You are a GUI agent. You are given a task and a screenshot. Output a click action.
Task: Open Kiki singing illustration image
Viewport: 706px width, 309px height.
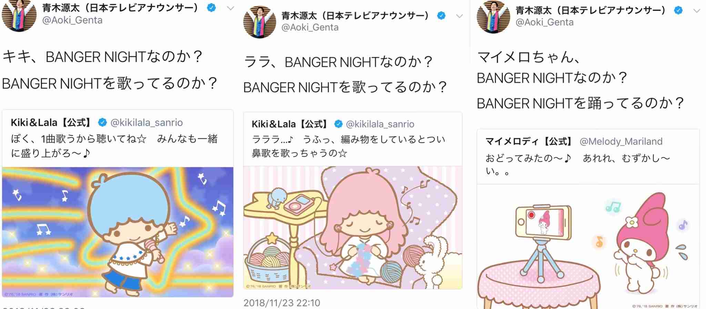(118, 232)
